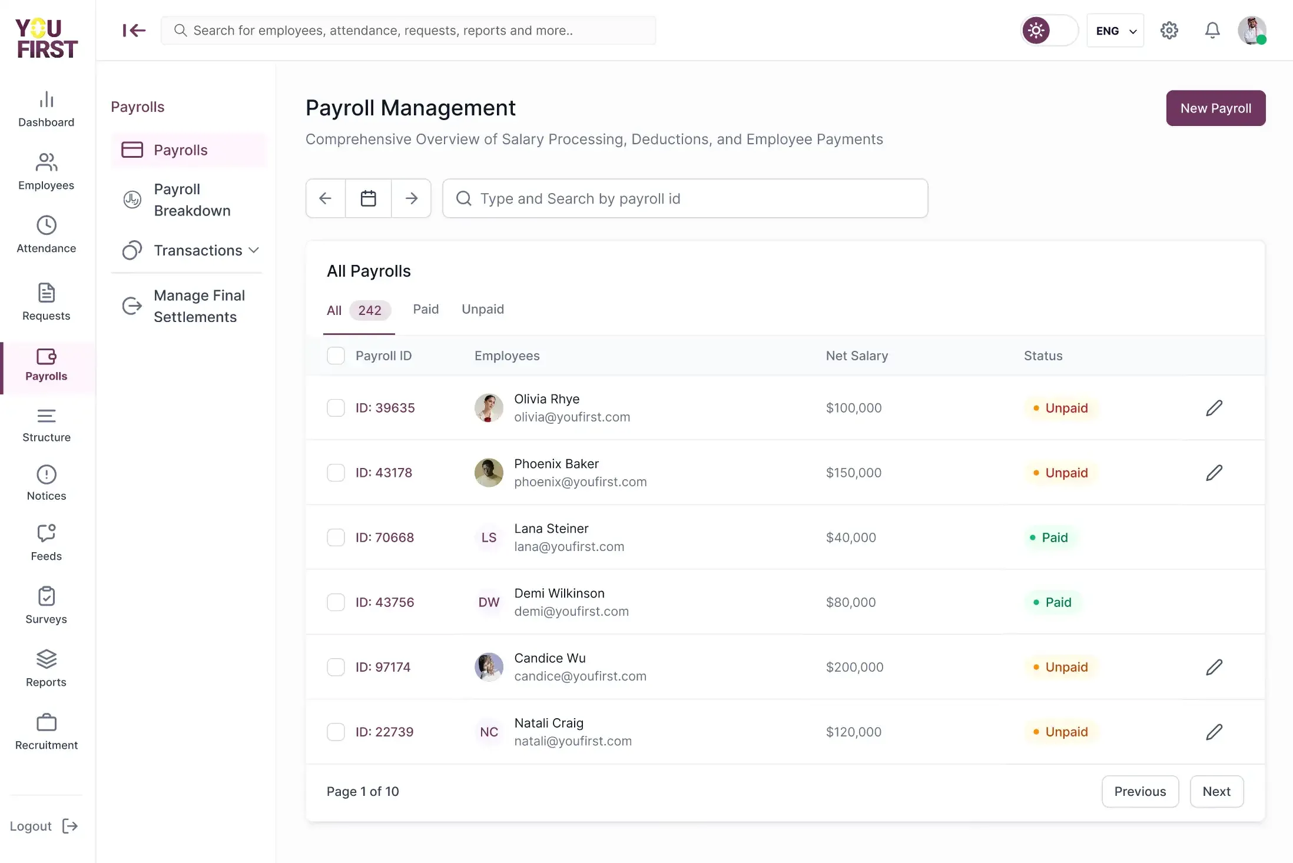Open Employees section in the sidebar
The height and width of the screenshot is (863, 1293).
47,172
